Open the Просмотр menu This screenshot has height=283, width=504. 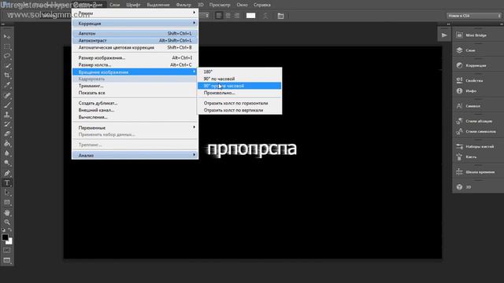point(220,5)
